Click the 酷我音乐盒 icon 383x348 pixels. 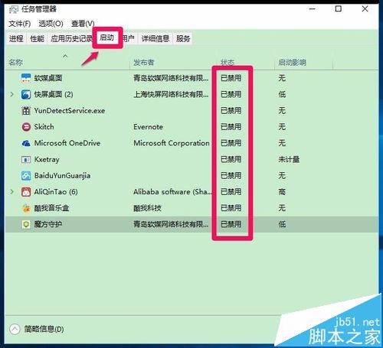pyautogui.click(x=26, y=208)
